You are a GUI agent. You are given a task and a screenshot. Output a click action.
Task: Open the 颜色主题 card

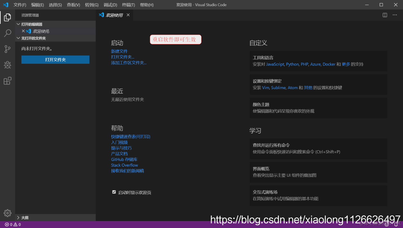(318, 108)
